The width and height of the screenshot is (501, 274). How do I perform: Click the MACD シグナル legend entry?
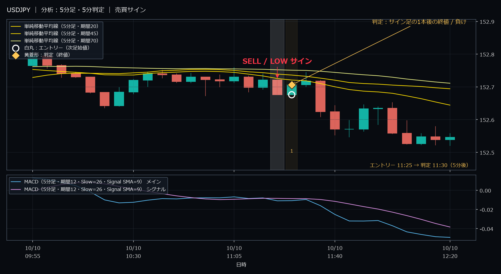click(88, 189)
